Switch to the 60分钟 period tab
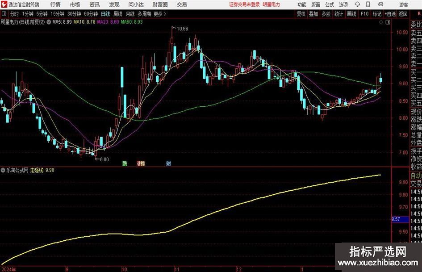 pyautogui.click(x=91, y=14)
